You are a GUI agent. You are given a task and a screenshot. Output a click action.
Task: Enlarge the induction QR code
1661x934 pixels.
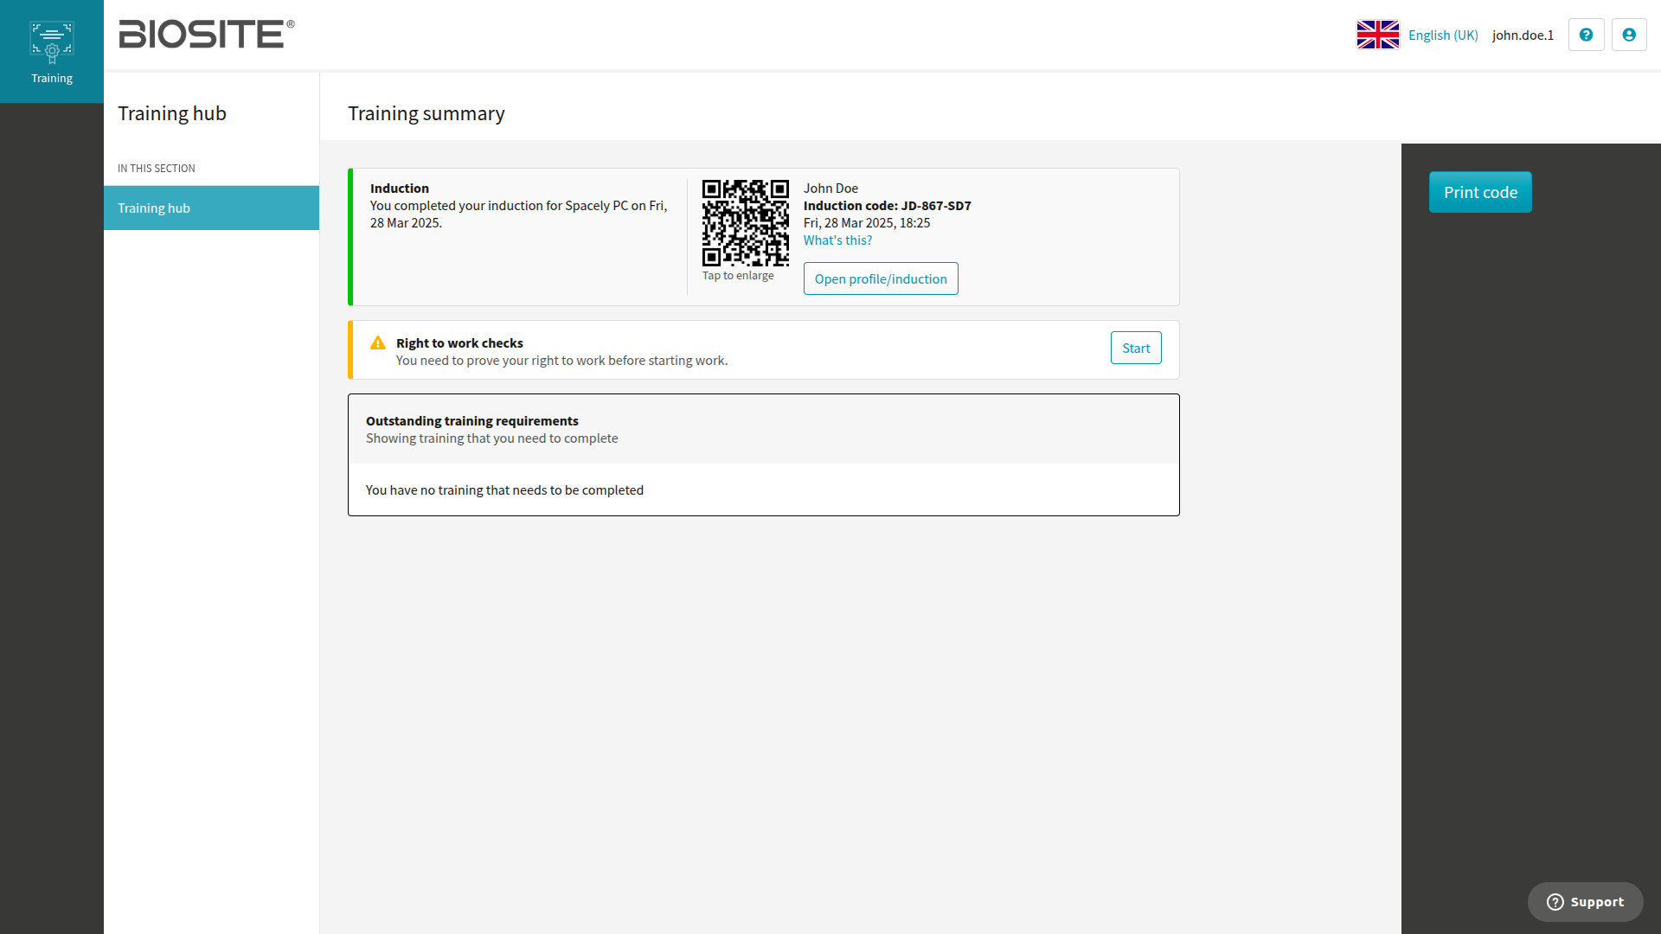point(745,222)
